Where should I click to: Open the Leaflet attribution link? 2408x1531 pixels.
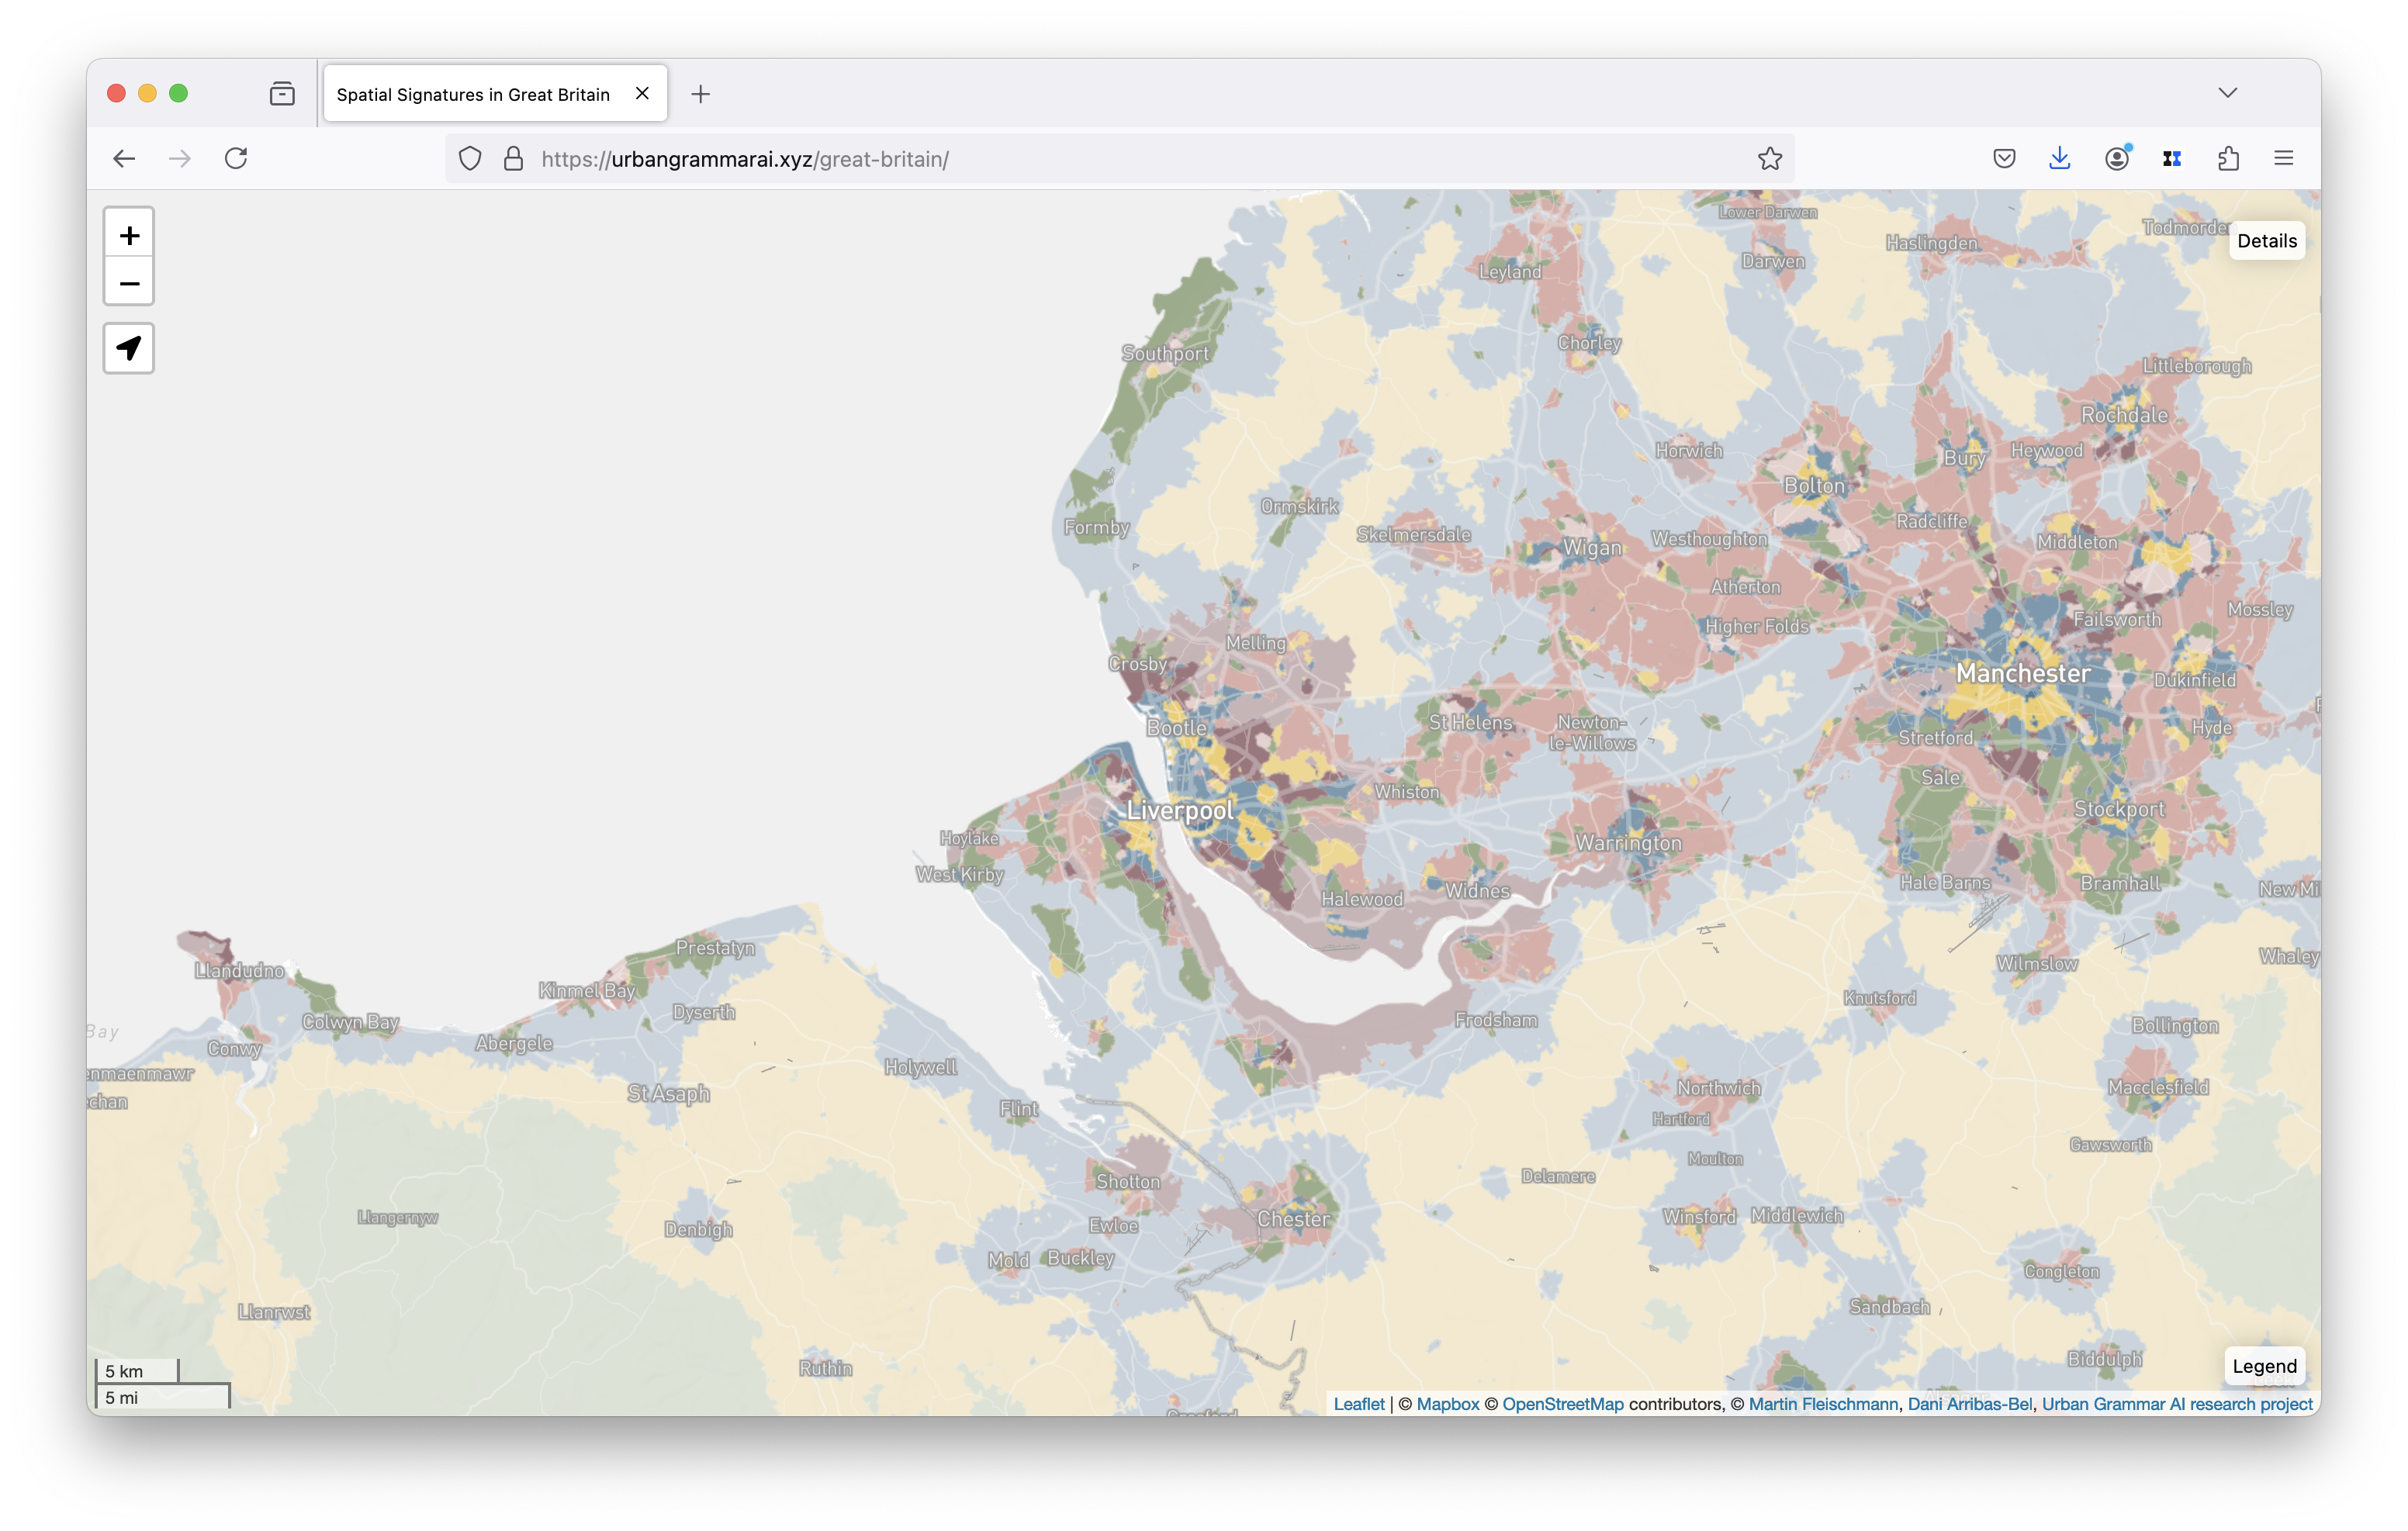click(x=1358, y=1404)
